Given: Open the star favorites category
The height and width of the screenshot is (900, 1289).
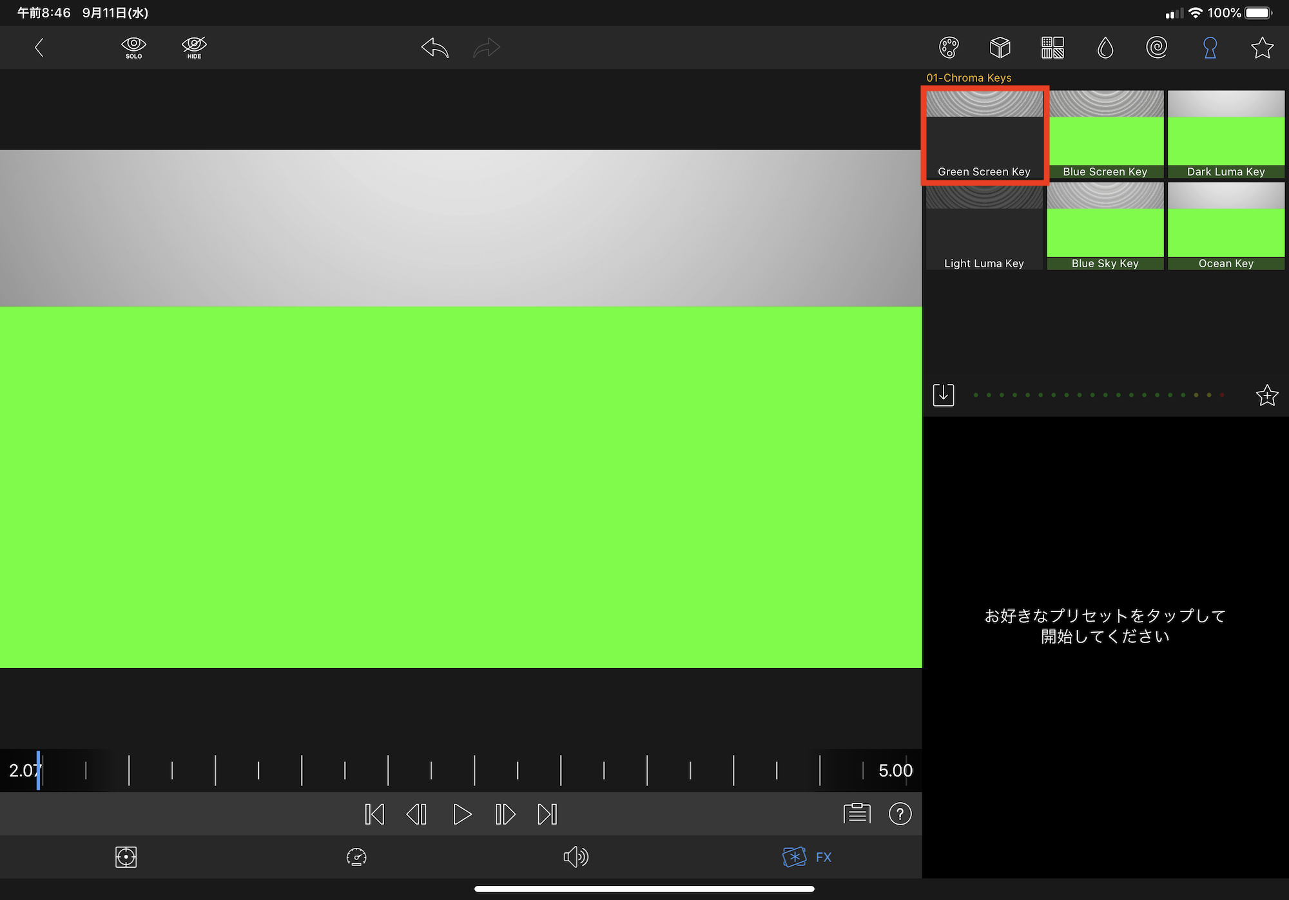Looking at the screenshot, I should pyautogui.click(x=1262, y=47).
